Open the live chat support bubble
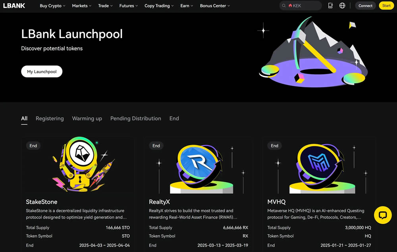This screenshot has height=252, width=397. [x=383, y=215]
